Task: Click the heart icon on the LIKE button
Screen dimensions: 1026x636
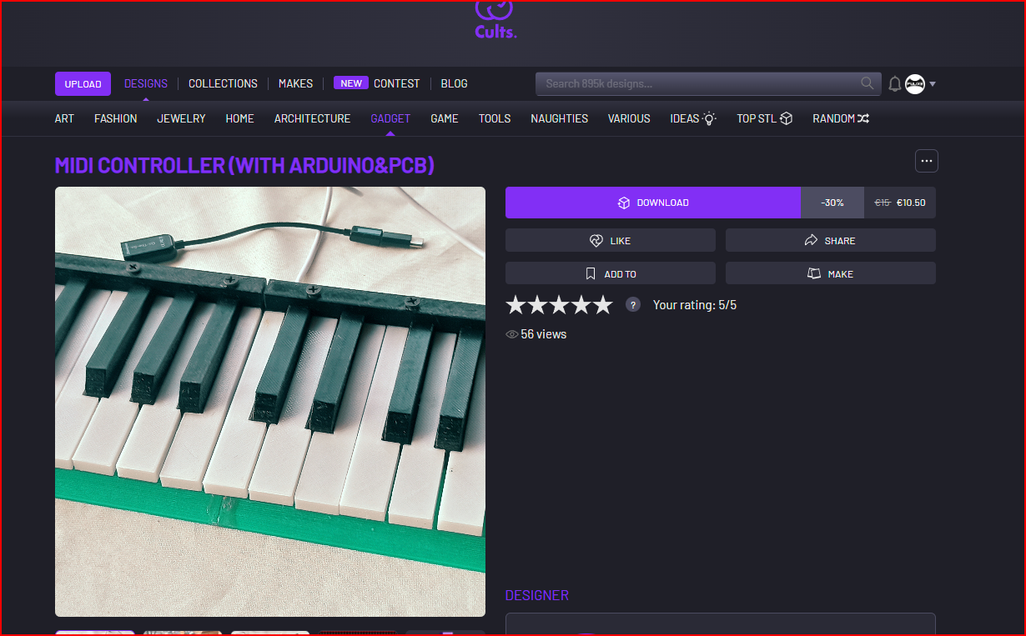Action: [x=595, y=240]
